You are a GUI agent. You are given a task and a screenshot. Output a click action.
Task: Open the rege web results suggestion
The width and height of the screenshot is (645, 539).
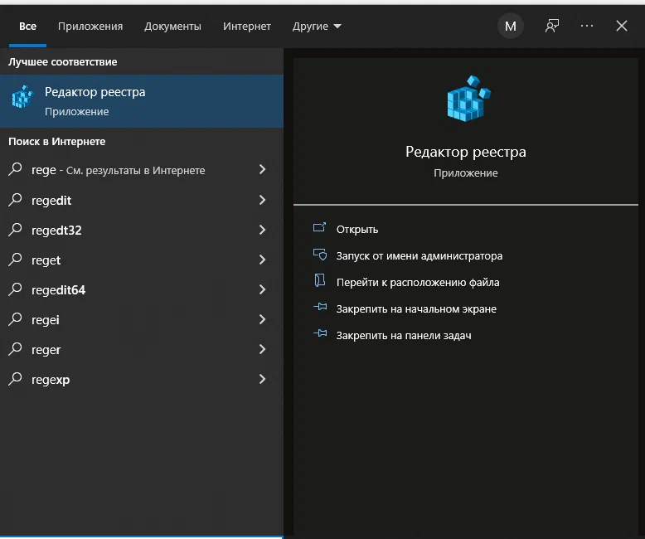pyautogui.click(x=142, y=170)
